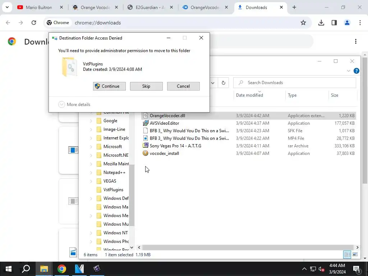Select the Sony Vegas Pro 14 rar archive
The width and height of the screenshot is (368, 276).
point(249,146)
